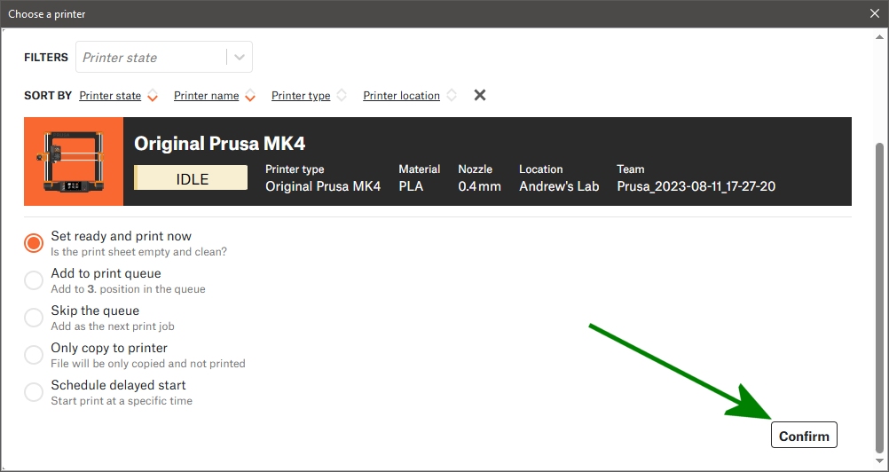
Task: Open the Printer state filter dropdown
Action: [164, 57]
